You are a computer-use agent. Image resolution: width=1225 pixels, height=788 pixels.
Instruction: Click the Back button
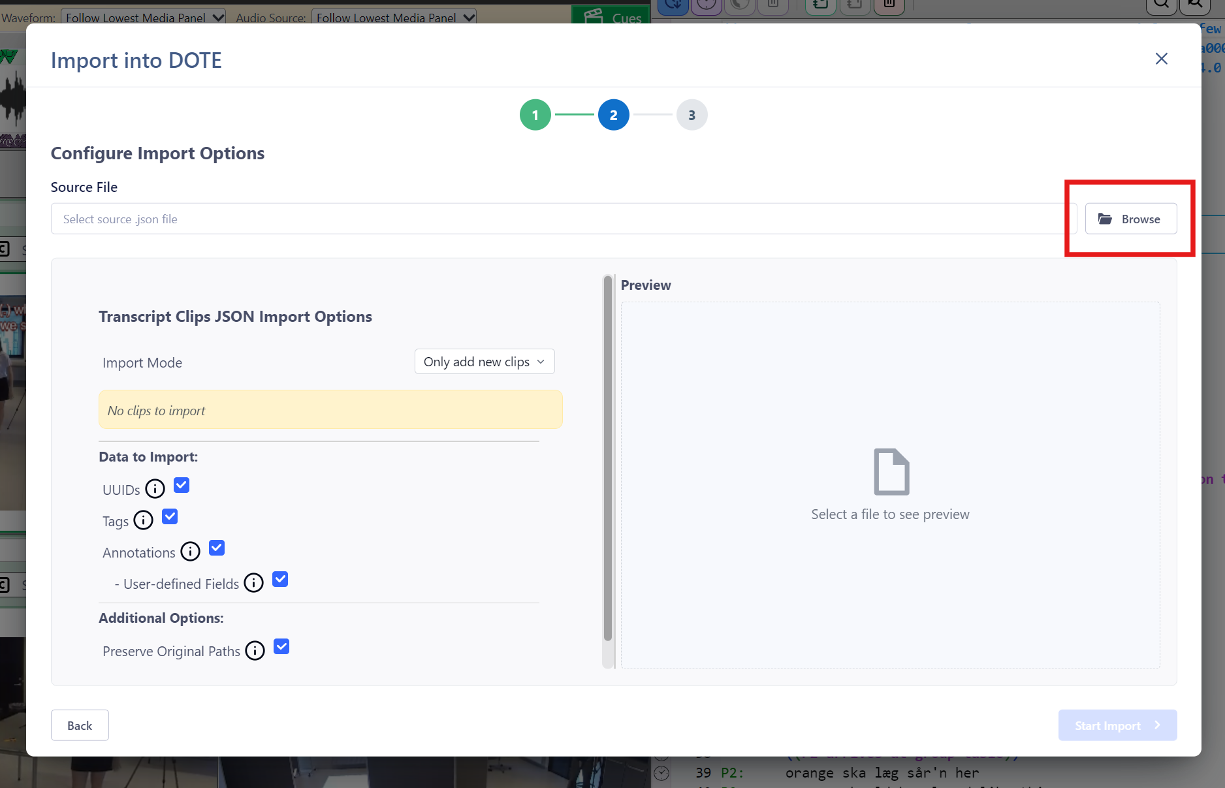point(80,725)
